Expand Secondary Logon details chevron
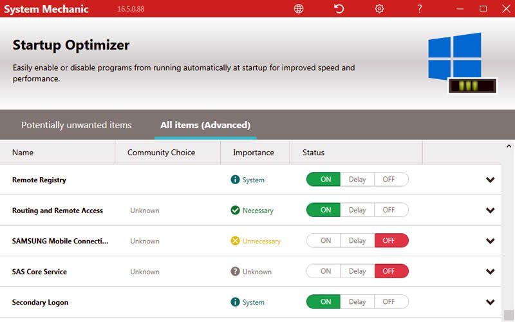This screenshot has height=322, width=515. pyautogui.click(x=490, y=302)
